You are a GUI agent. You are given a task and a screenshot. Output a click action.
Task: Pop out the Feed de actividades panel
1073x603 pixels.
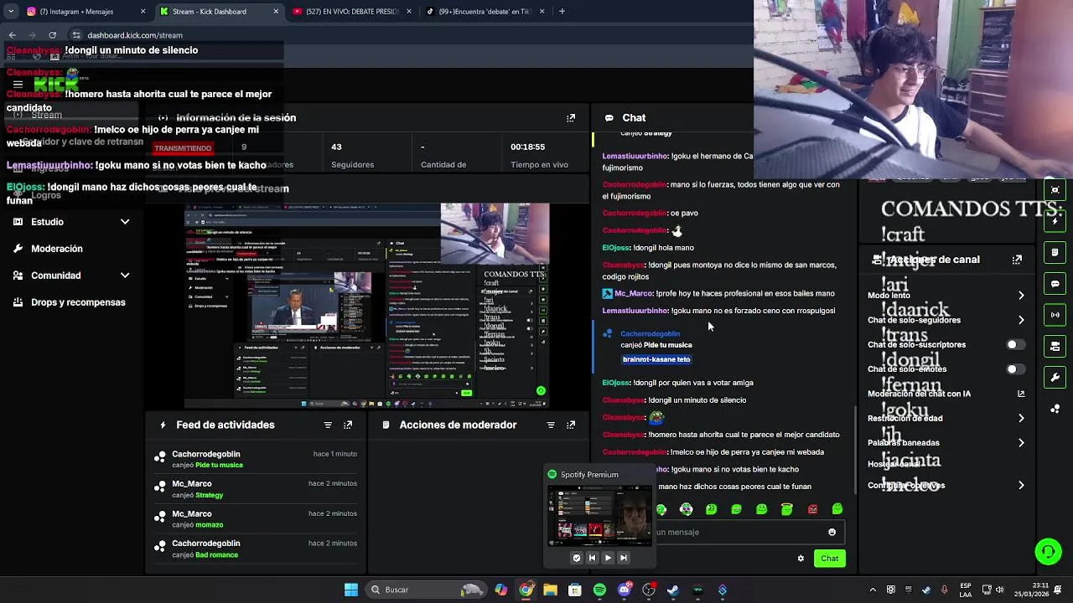click(x=348, y=425)
